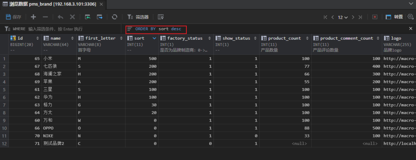Toggle sort arrows on the show_status column

point(255,38)
